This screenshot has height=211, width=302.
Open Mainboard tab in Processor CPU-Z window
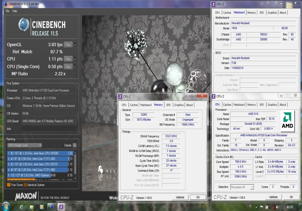[x=239, y=105]
